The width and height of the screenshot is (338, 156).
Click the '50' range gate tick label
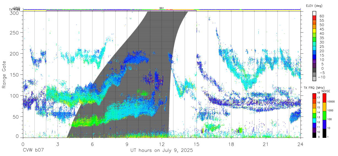[16, 117]
